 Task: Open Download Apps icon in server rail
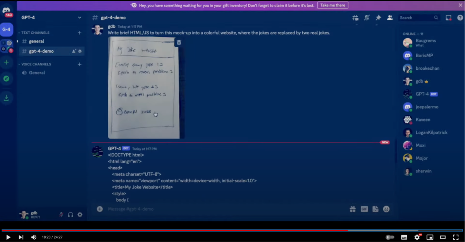(7, 98)
